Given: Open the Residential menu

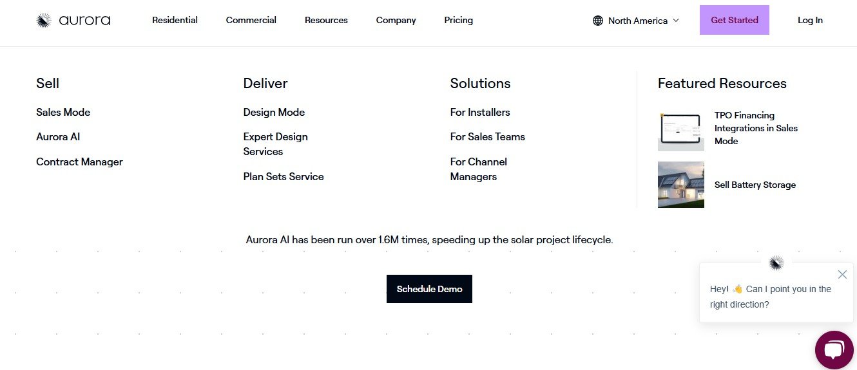Looking at the screenshot, I should pyautogui.click(x=175, y=20).
